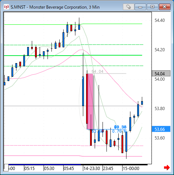Click the 53.80 price axis label
The image size is (174, 175).
[160, 109]
